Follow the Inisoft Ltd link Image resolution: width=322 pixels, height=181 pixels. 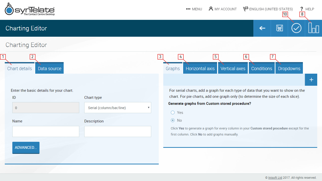(275, 177)
